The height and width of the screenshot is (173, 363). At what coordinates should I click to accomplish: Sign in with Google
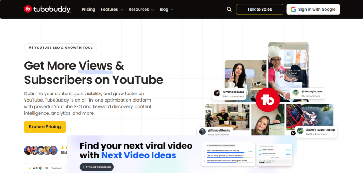313,9
